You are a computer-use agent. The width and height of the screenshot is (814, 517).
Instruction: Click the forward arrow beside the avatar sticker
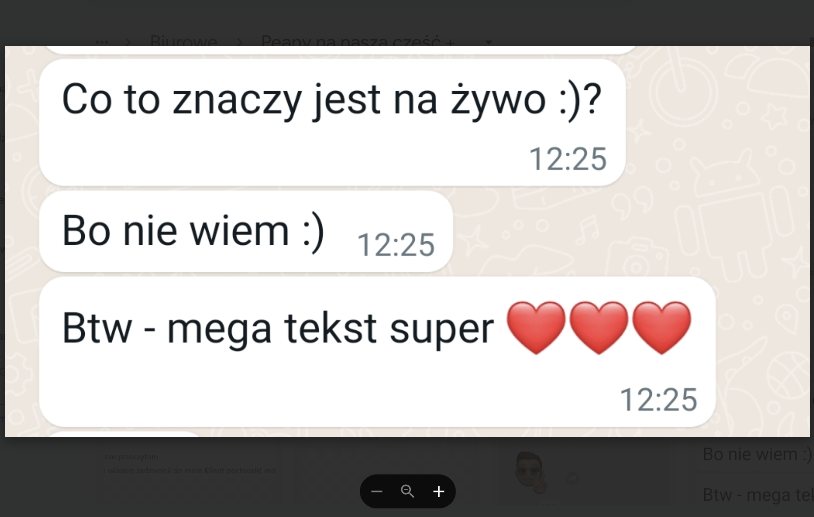pyautogui.click(x=572, y=478)
